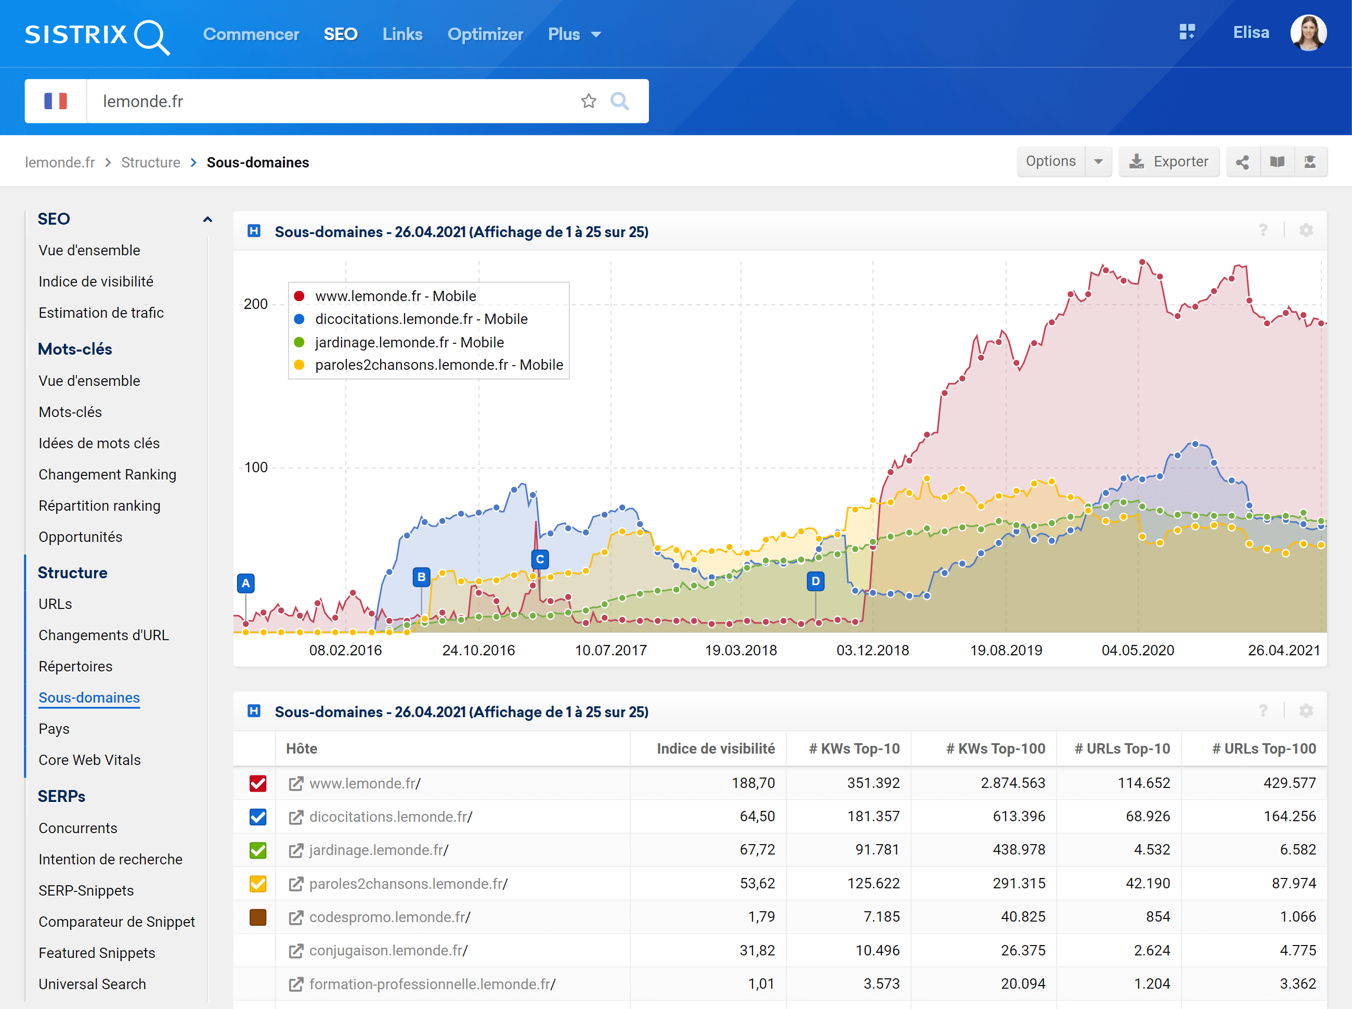Open the Optimizer tab
Screen dimensions: 1352x1009
pyautogui.click(x=486, y=34)
